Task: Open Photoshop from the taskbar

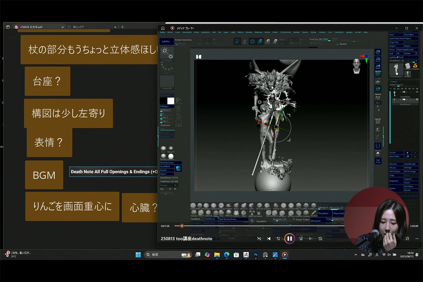Action: pyautogui.click(x=256, y=254)
